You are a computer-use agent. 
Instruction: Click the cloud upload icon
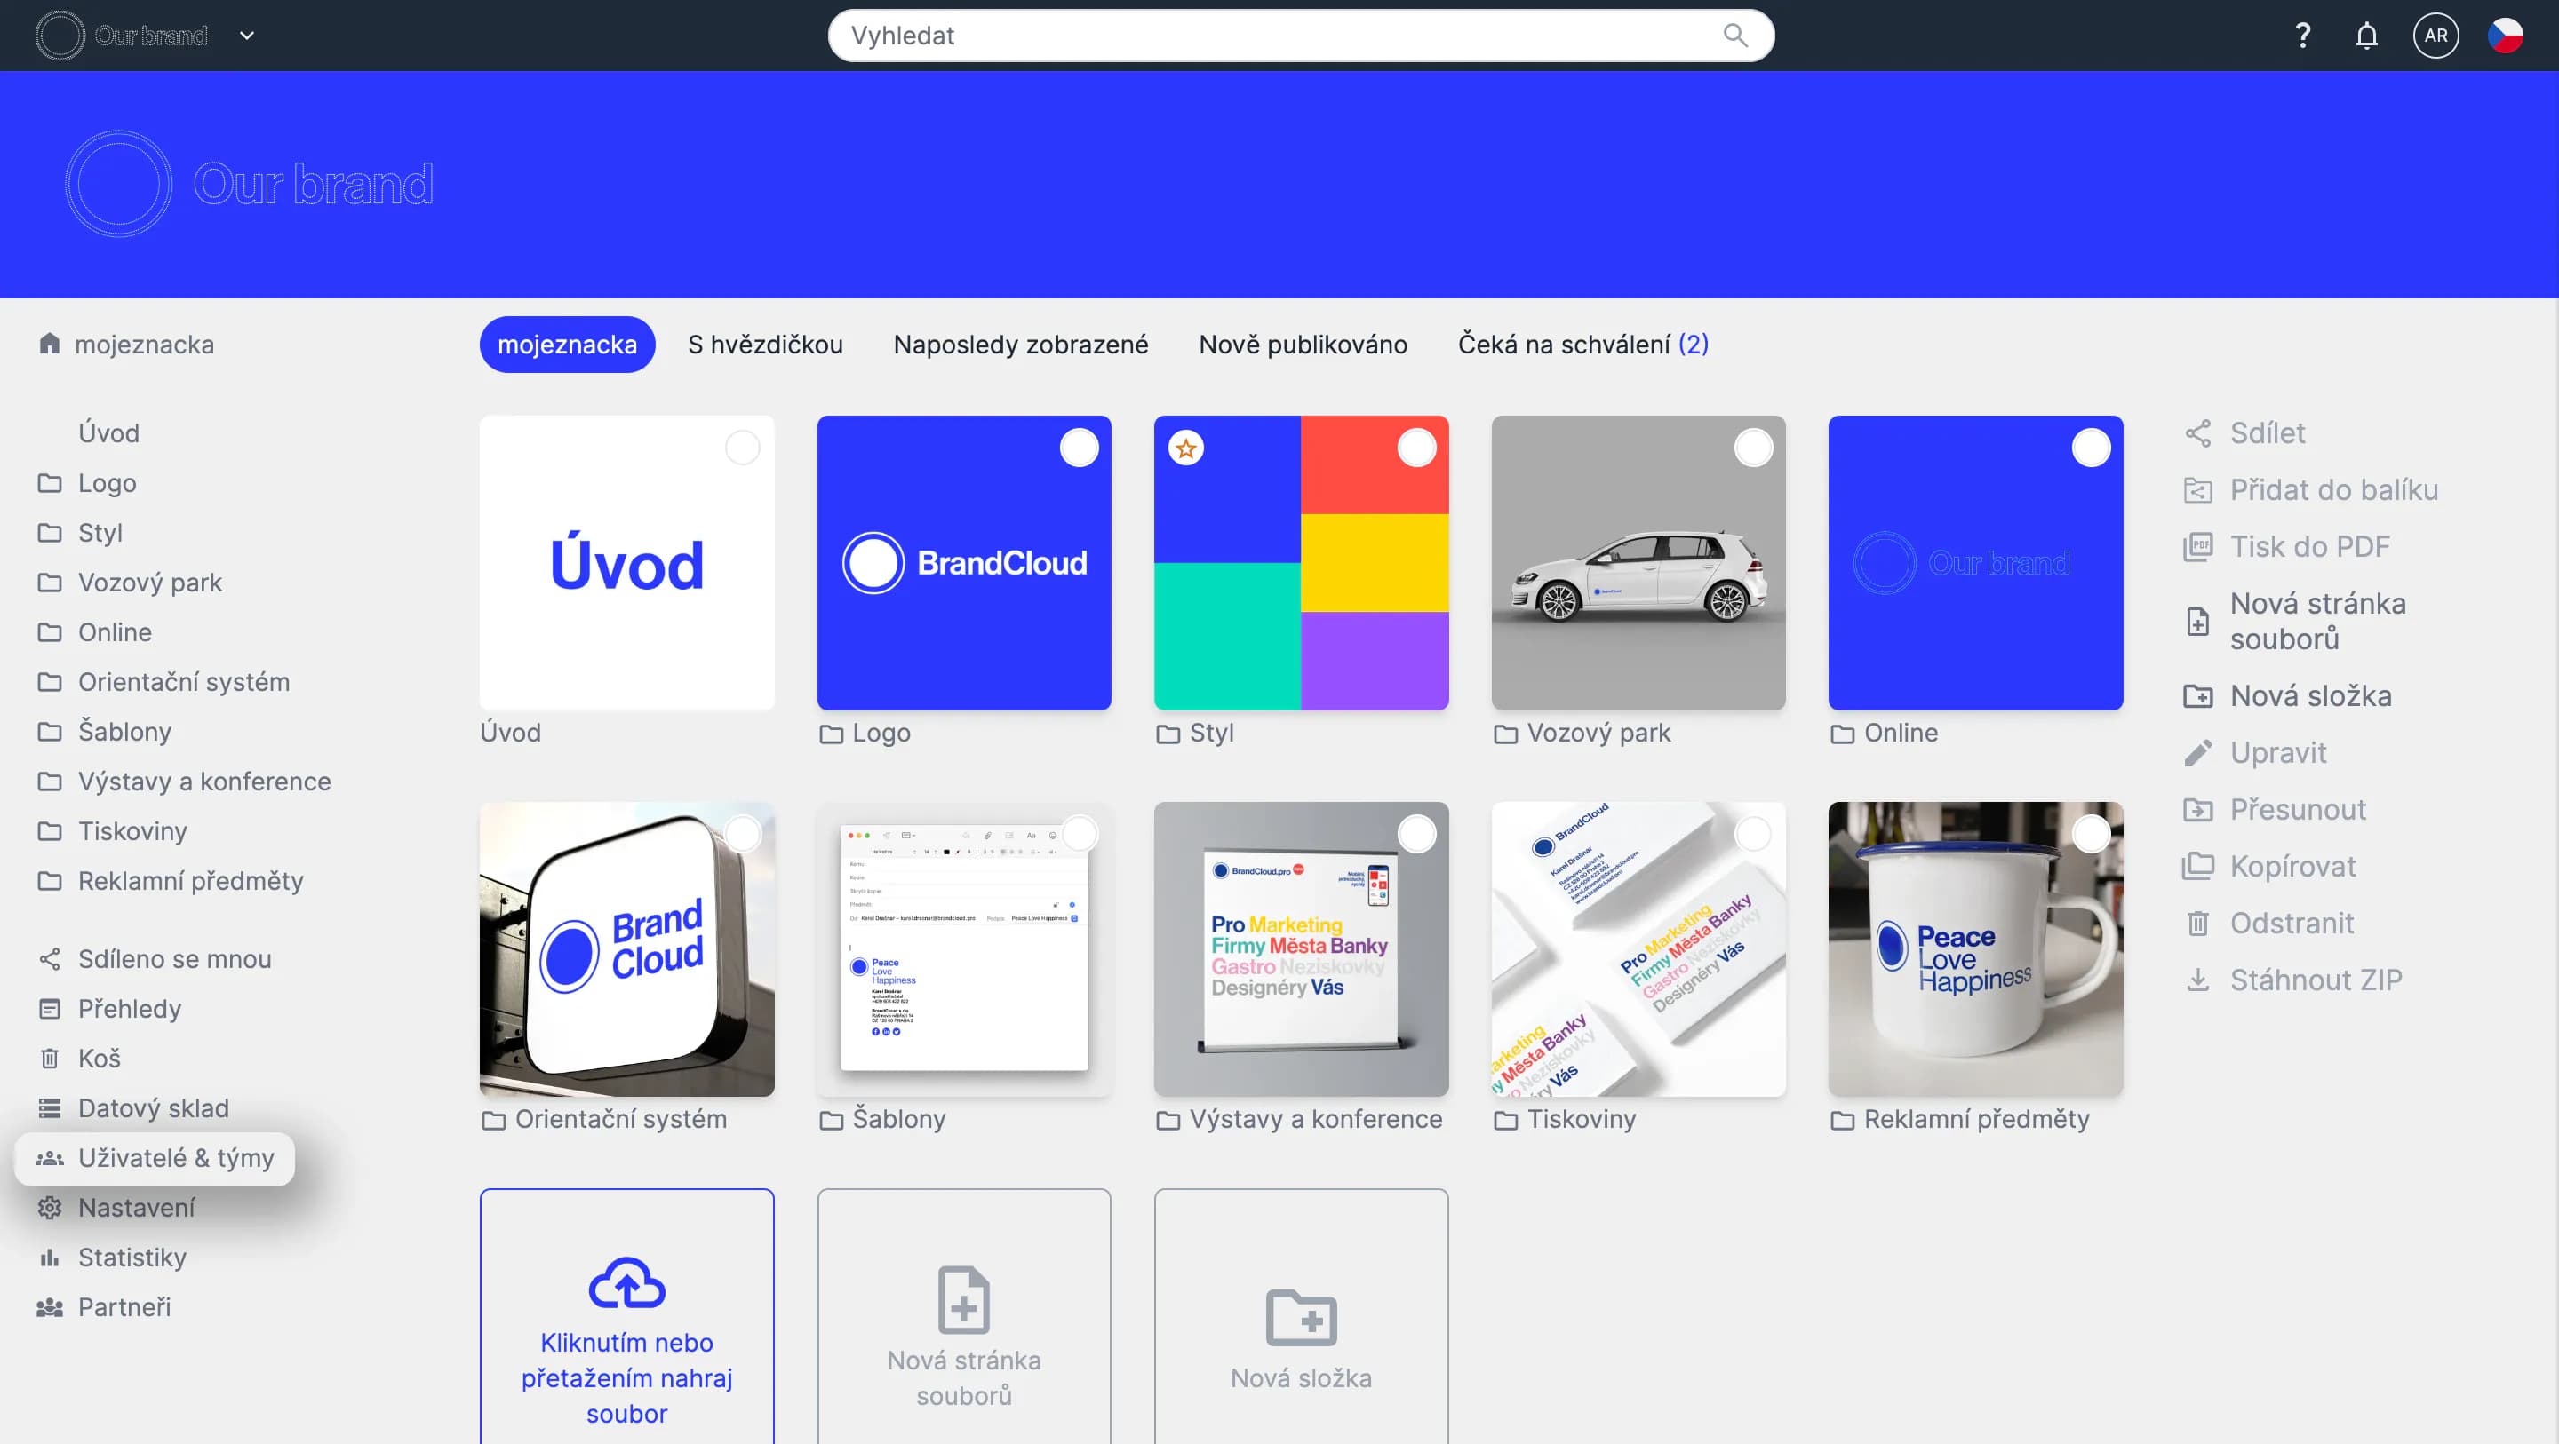click(x=626, y=1283)
